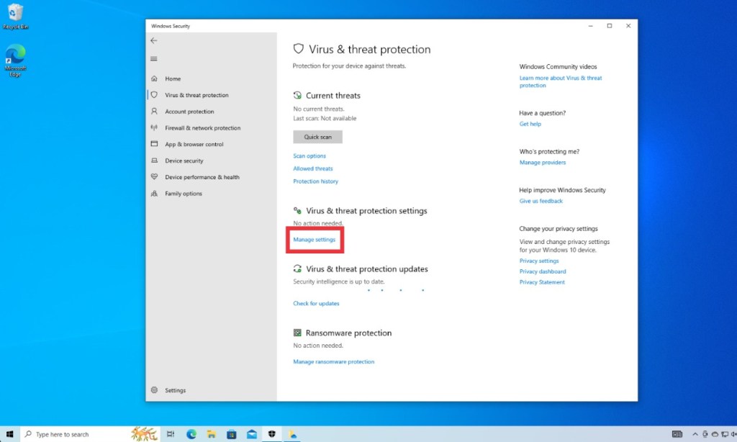Open Privacy Statement link
The image size is (737, 442).
[x=542, y=282]
